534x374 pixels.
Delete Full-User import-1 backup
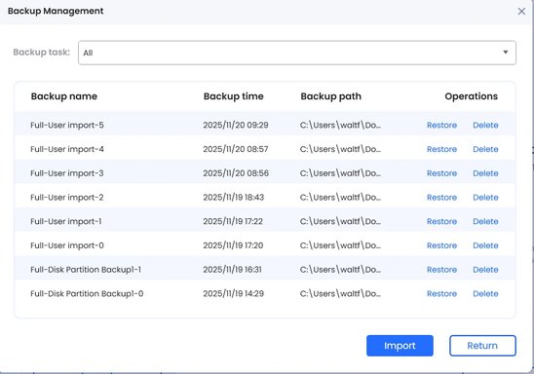click(x=485, y=221)
